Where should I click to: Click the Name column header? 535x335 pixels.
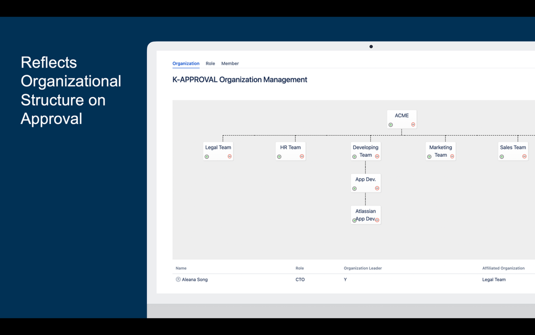(x=181, y=268)
